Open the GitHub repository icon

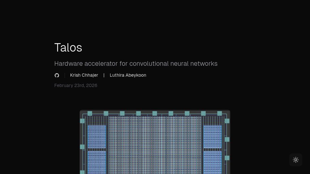click(x=57, y=75)
